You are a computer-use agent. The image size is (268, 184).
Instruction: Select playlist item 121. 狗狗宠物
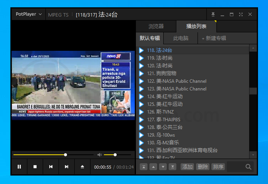[193, 73]
